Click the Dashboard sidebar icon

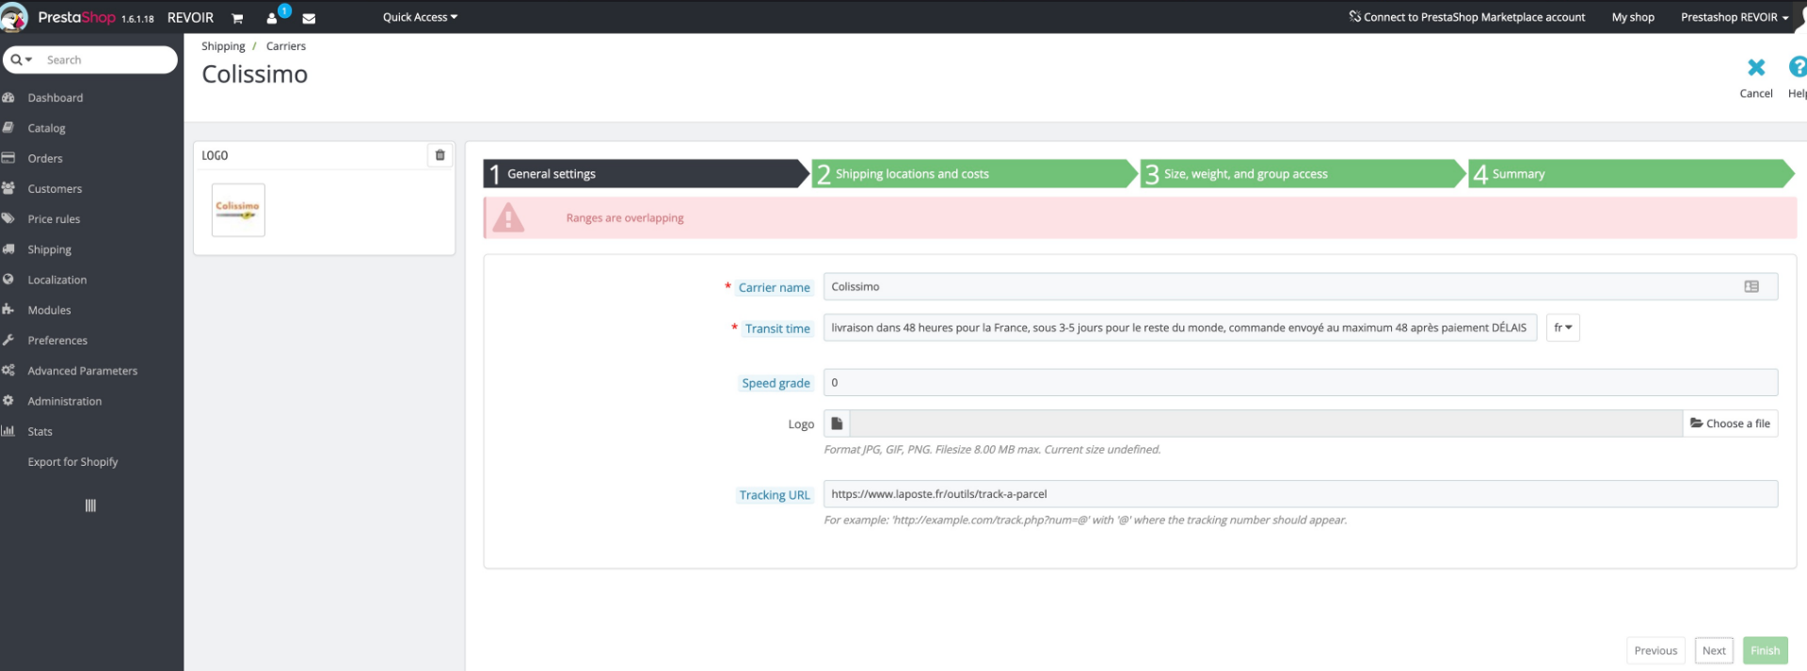point(8,98)
